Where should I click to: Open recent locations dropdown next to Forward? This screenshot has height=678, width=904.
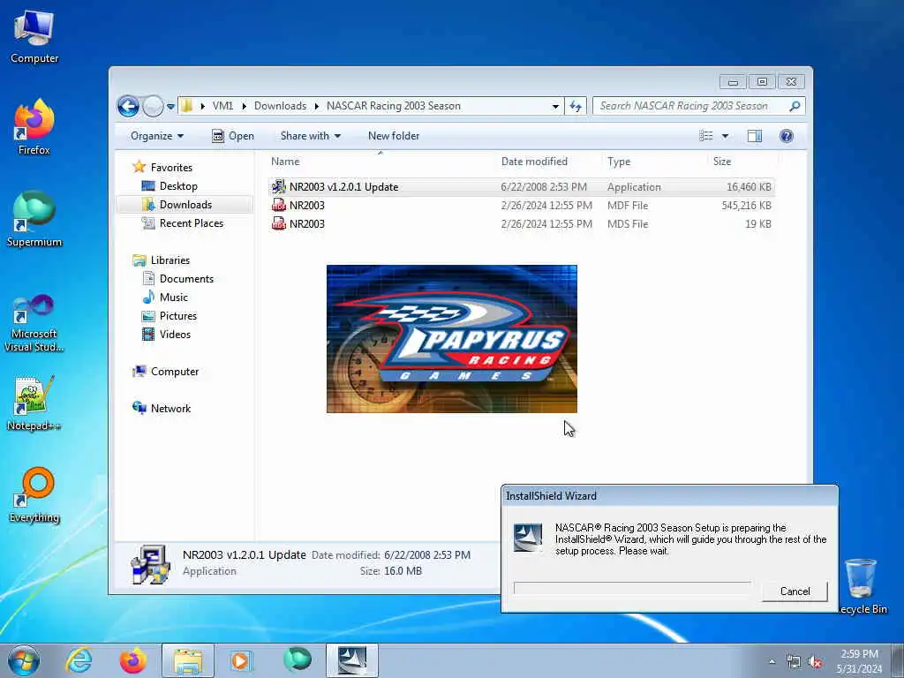tap(170, 107)
